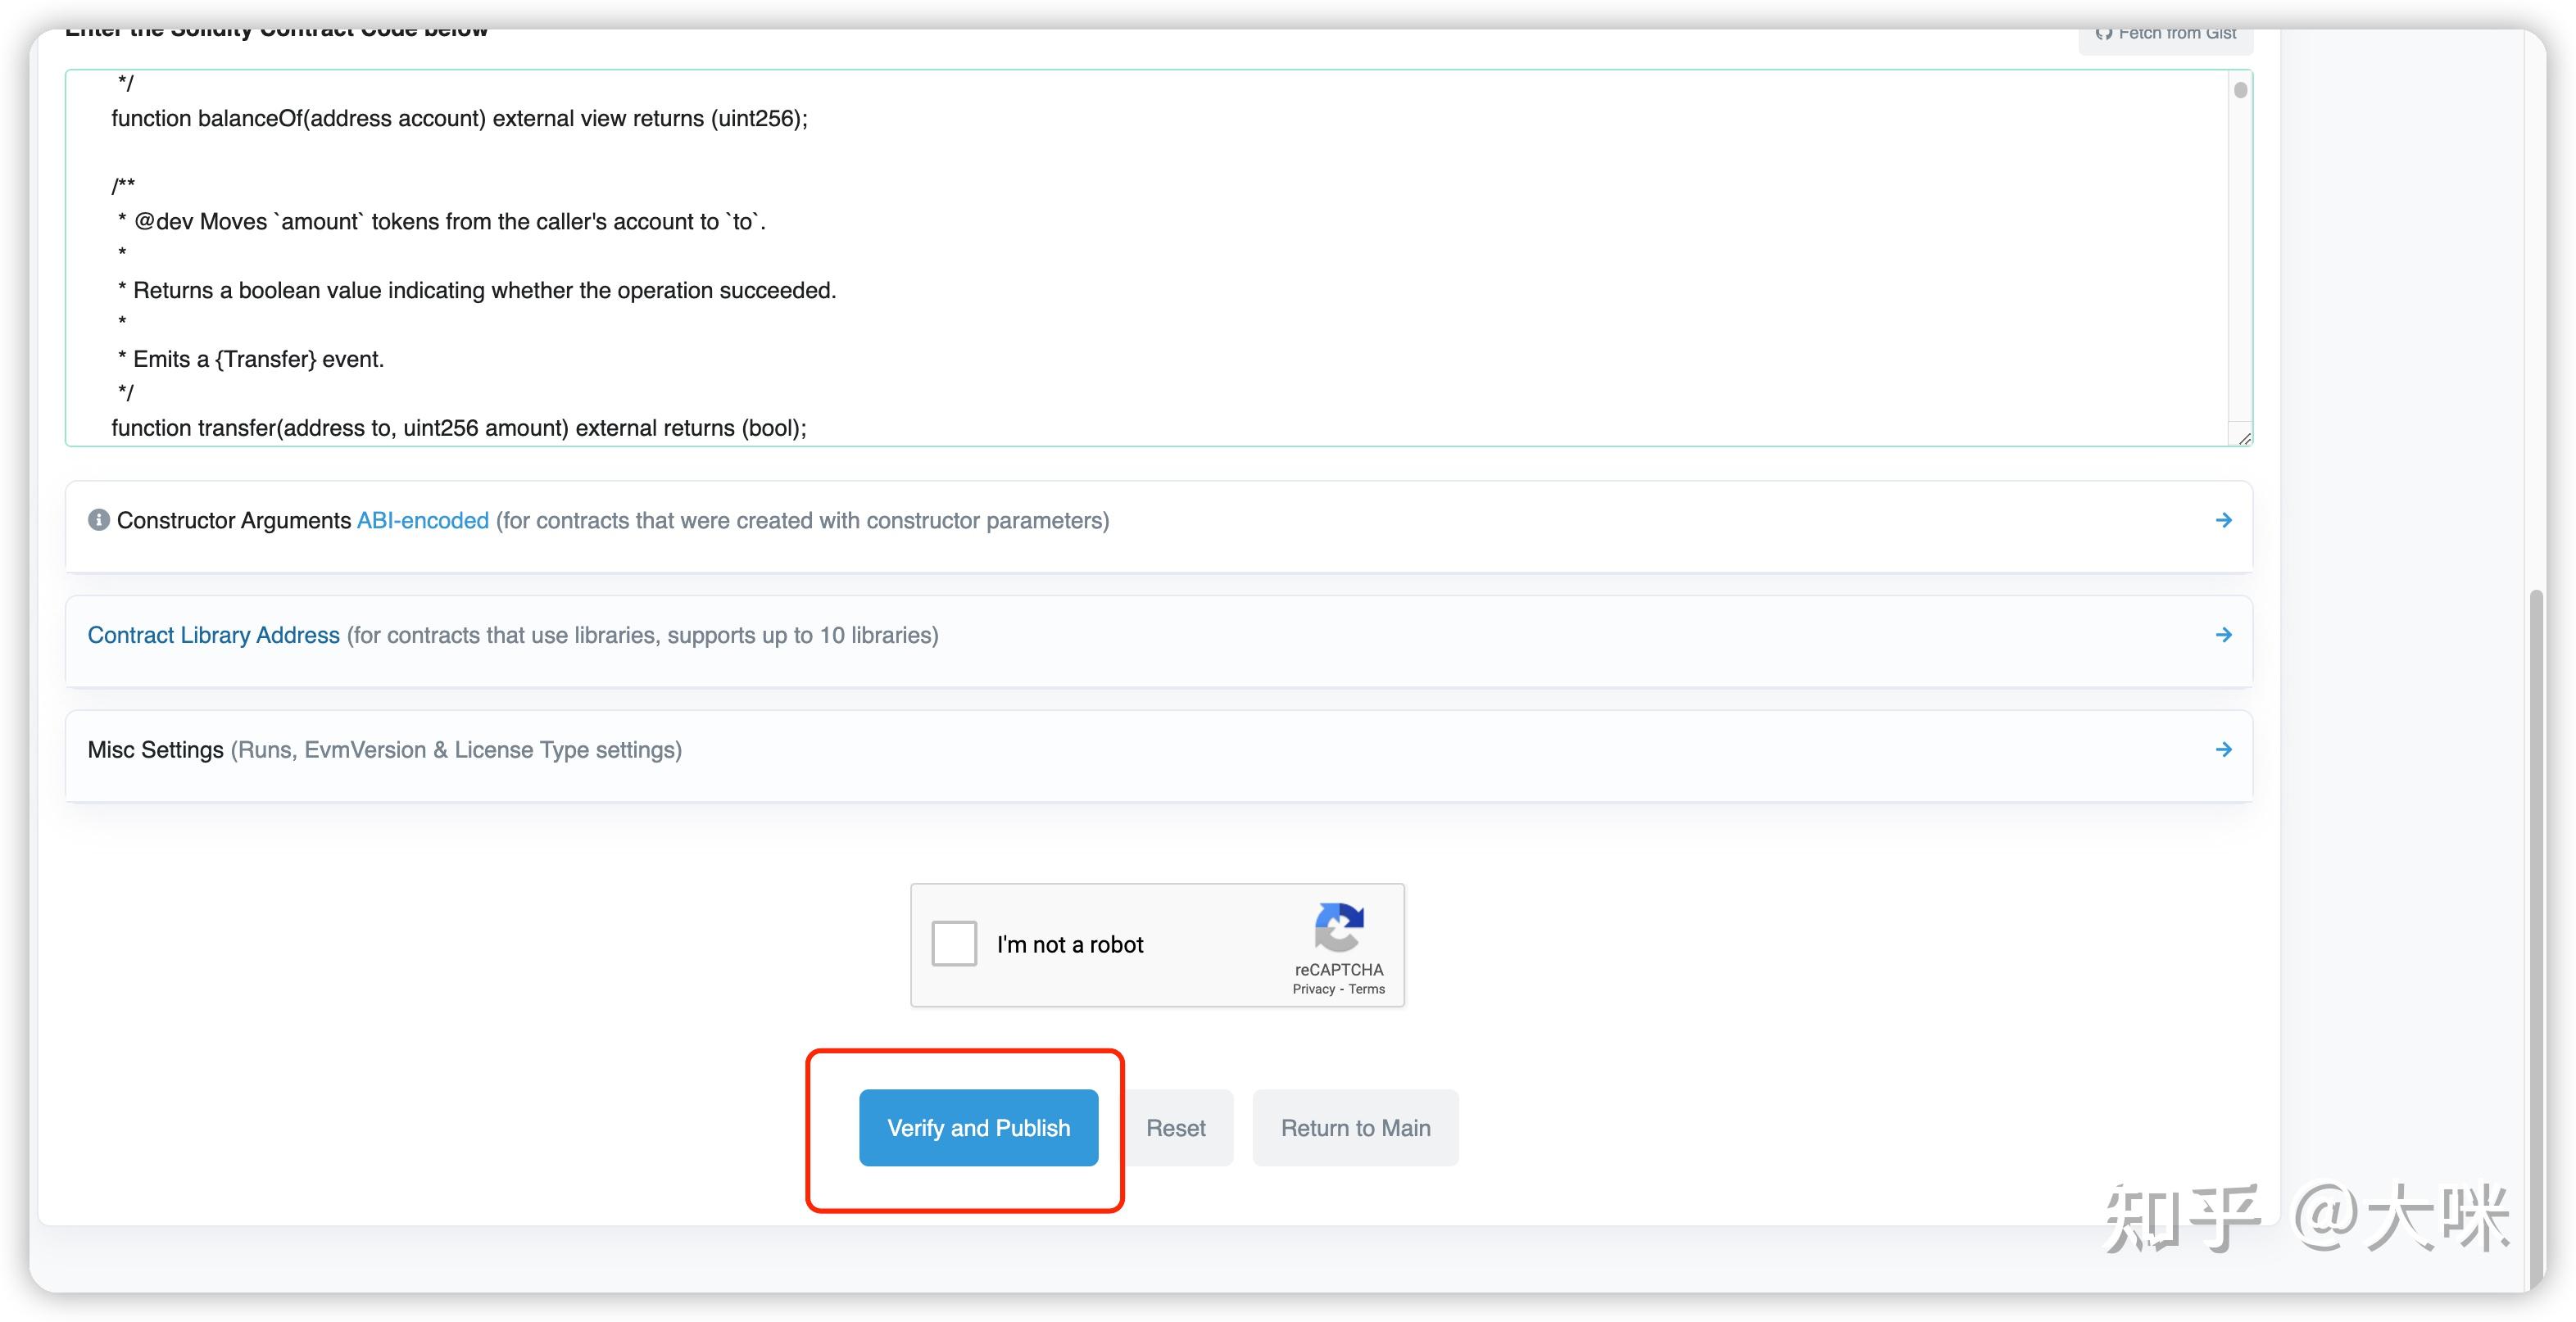
Task: Click the code textarea scrollbar thumb
Action: coord(2240,91)
